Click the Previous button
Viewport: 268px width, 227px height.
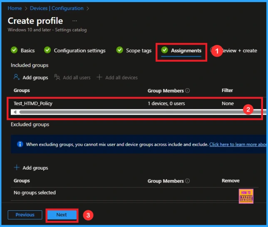[x=25, y=215]
